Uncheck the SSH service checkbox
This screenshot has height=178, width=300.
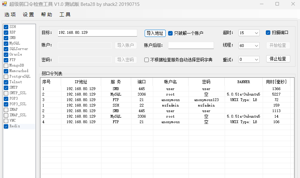6,27
